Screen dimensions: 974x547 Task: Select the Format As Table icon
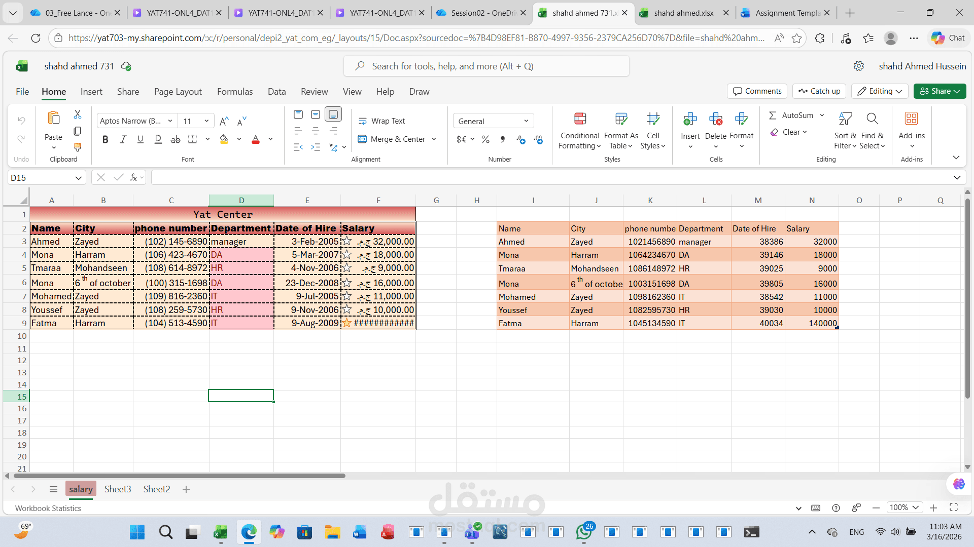coord(620,119)
